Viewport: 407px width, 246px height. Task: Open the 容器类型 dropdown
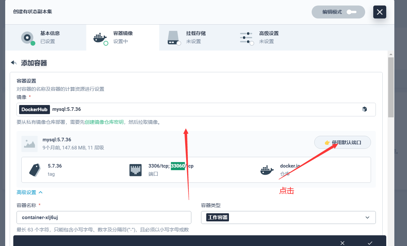288,217
